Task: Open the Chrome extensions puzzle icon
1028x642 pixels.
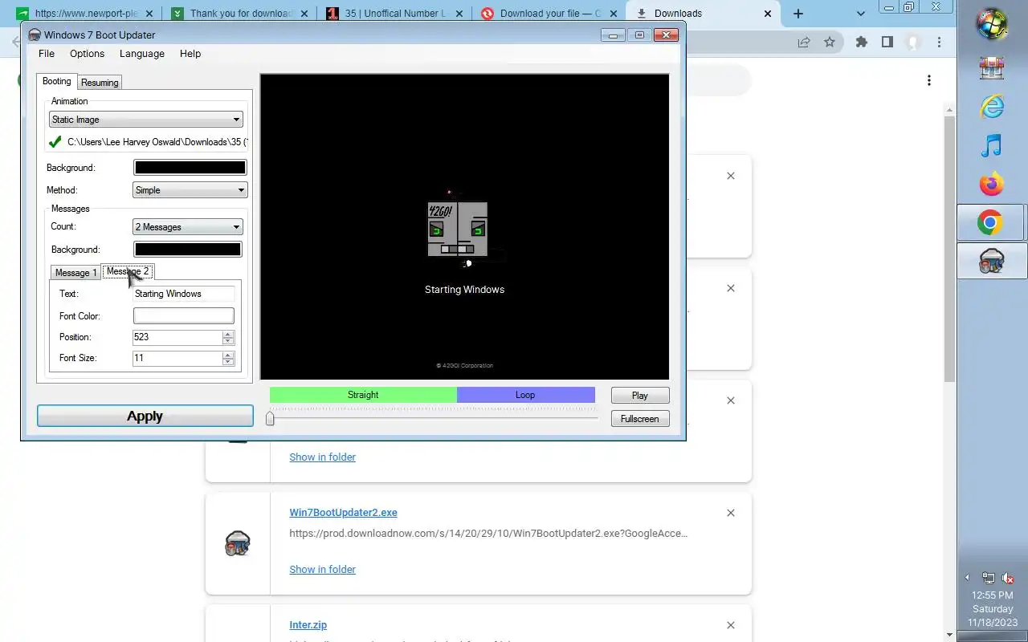Action: pyautogui.click(x=862, y=43)
